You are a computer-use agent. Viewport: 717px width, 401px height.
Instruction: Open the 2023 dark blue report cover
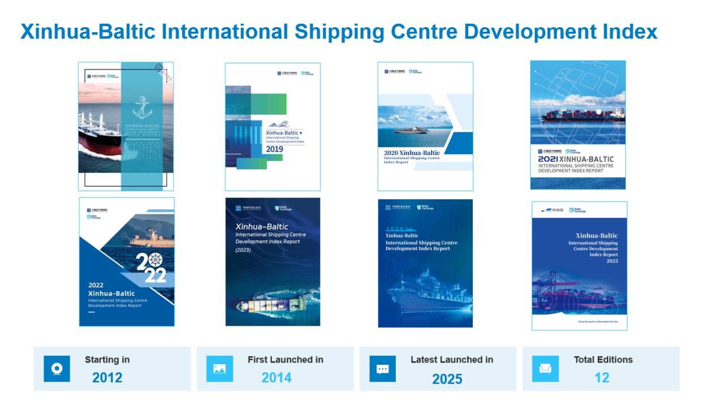point(272,261)
